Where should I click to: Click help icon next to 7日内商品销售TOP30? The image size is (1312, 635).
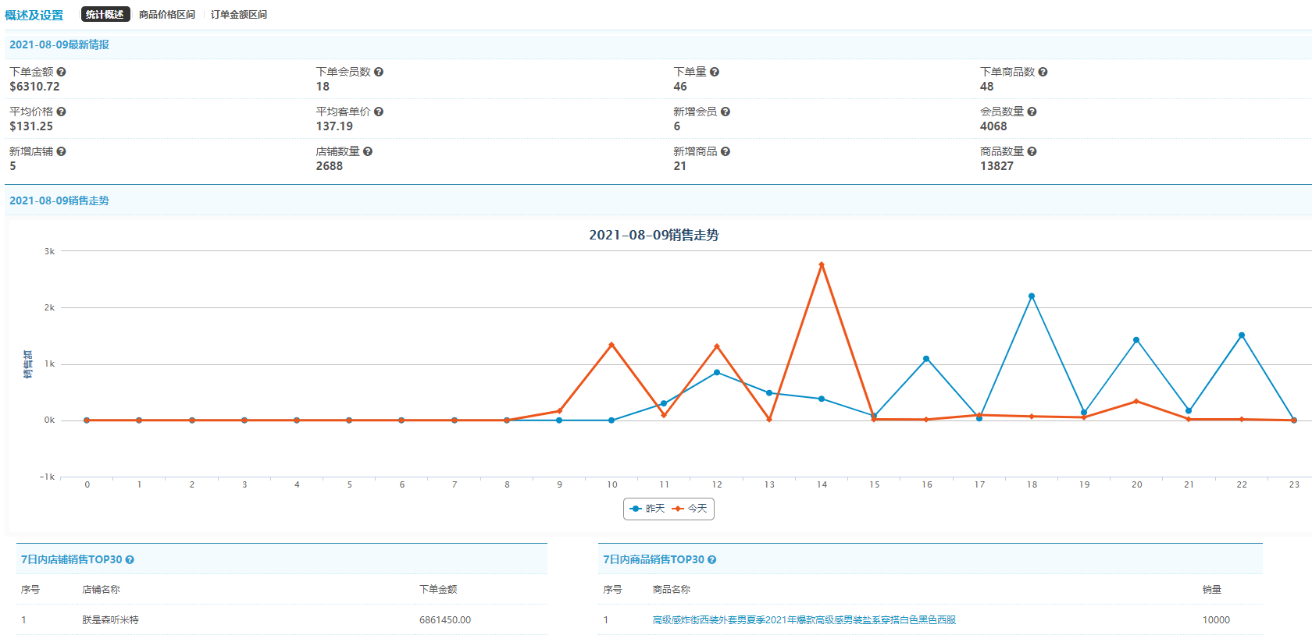[x=712, y=559]
